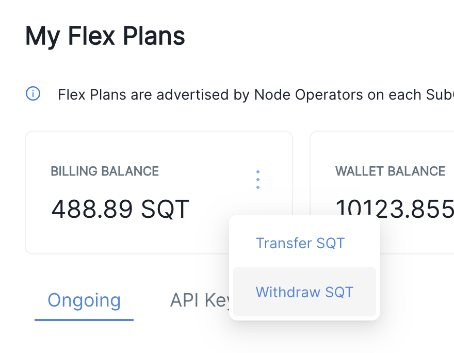Viewport: 454px width, 353px height.
Task: Click the word "Plans" in the heading
Action: click(154, 36)
